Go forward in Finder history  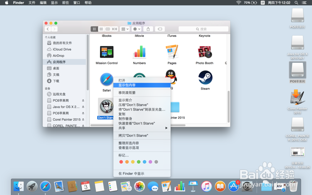point(54,29)
